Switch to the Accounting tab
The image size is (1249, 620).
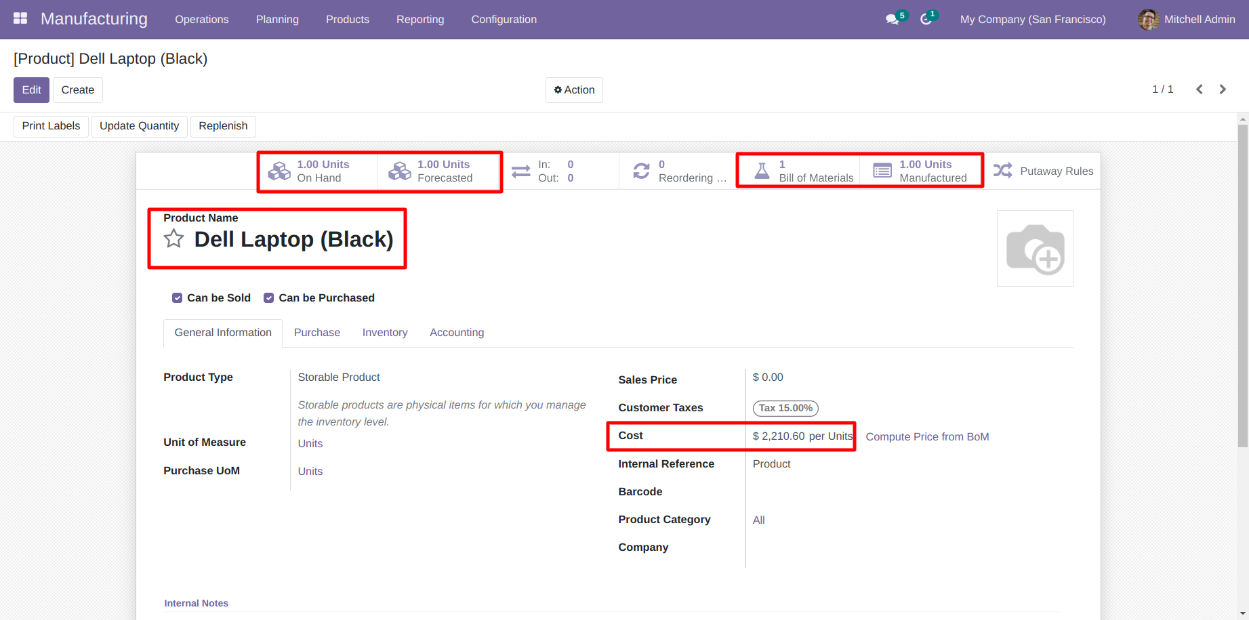457,333
